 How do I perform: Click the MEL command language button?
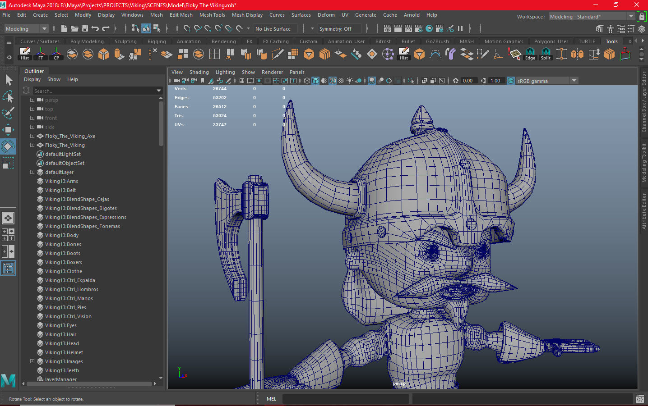click(271, 399)
